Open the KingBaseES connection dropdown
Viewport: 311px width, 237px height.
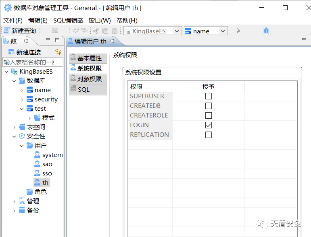click(177, 31)
